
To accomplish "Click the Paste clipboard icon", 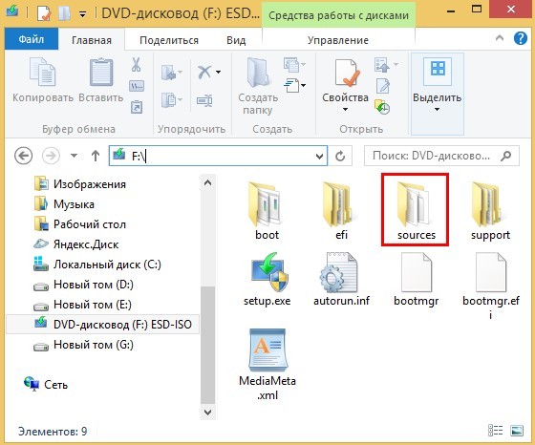I will click(101, 72).
